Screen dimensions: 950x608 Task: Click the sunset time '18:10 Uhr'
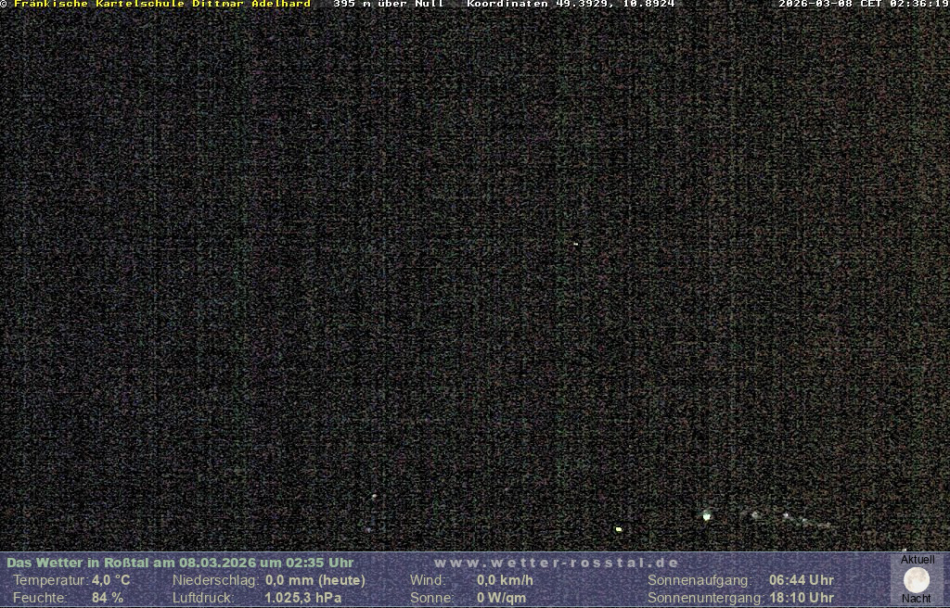point(801,598)
